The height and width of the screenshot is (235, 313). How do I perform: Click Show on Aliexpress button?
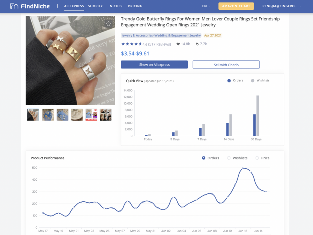point(154,64)
